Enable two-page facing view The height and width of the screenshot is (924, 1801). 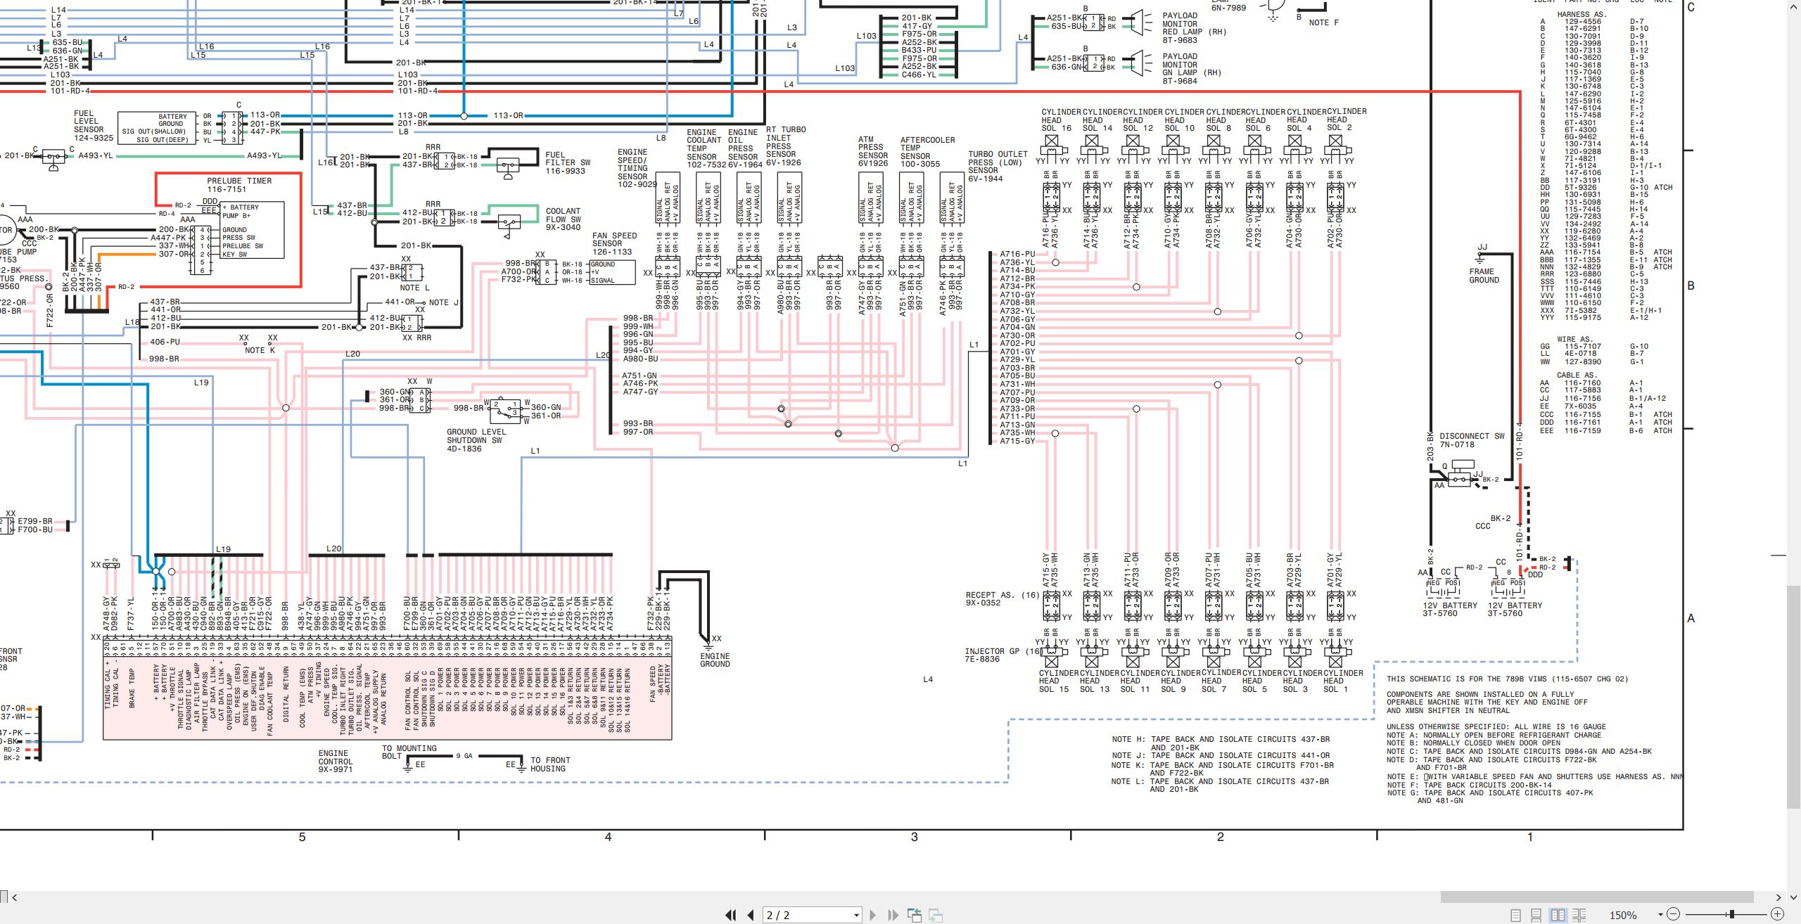(x=1558, y=915)
